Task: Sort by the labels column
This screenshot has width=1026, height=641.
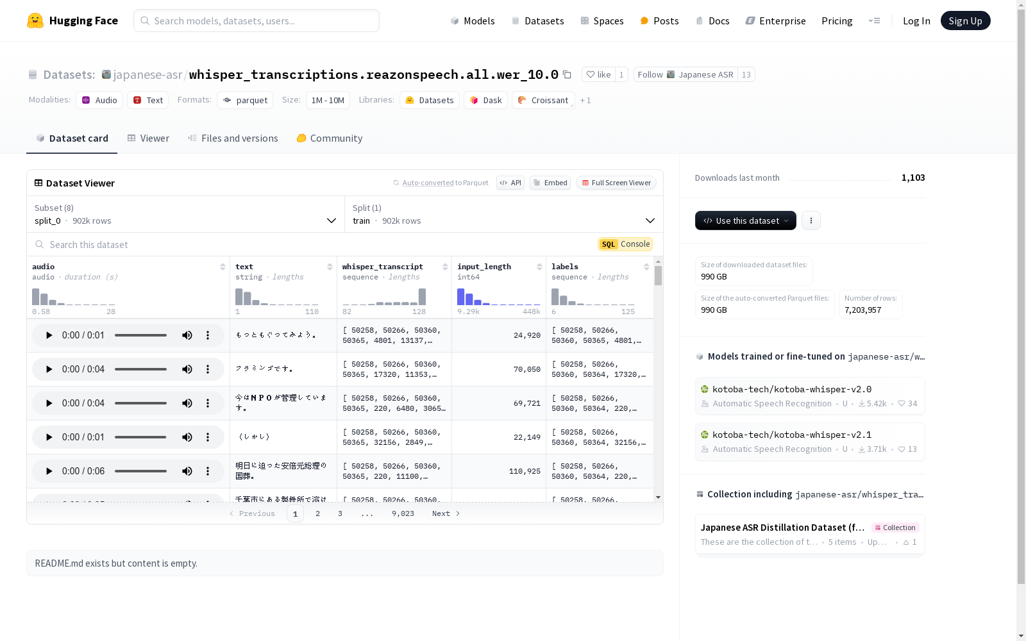Action: point(646,267)
